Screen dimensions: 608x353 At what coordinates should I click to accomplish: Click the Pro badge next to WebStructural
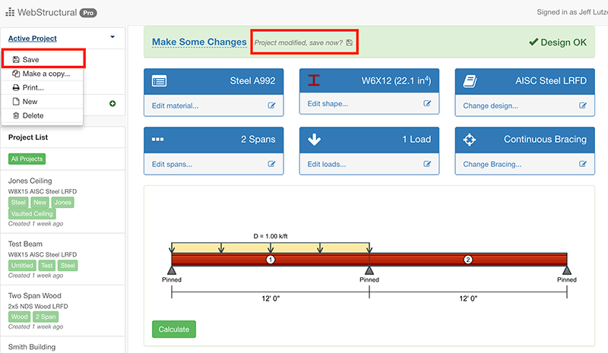[88, 13]
